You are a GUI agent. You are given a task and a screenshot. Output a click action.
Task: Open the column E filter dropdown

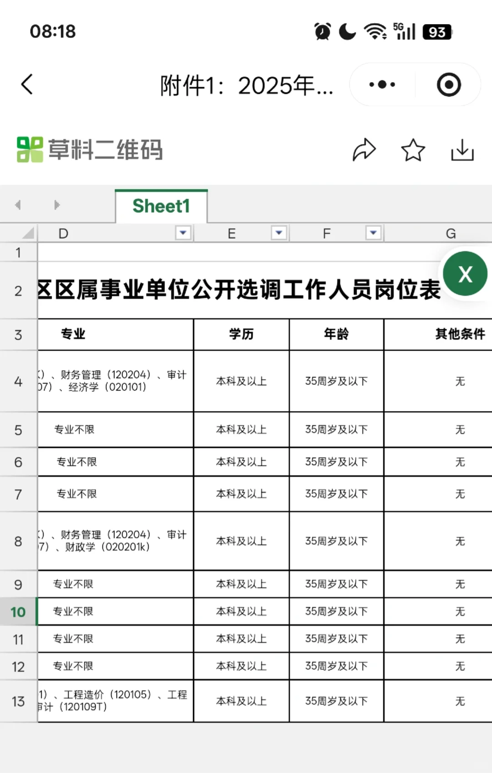click(x=279, y=233)
